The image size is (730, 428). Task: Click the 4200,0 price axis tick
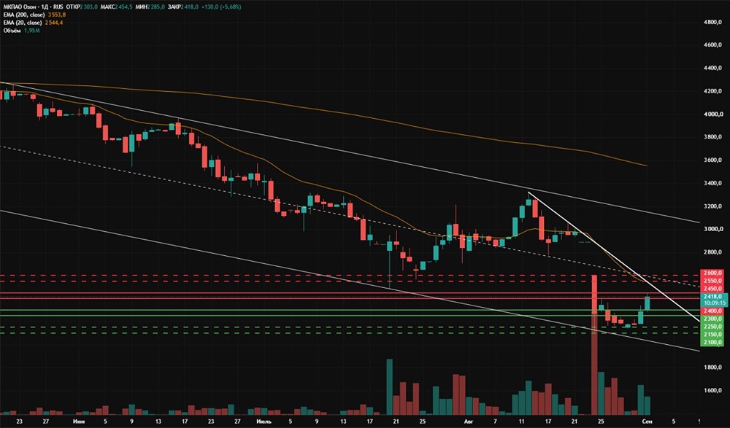coord(712,91)
